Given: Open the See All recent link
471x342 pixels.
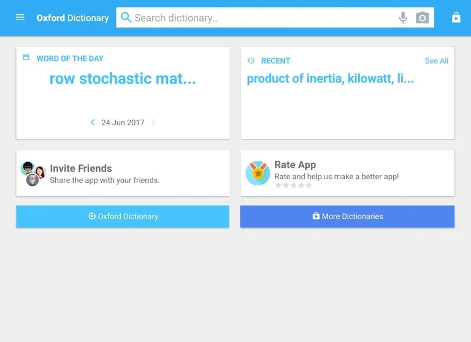Looking at the screenshot, I should [436, 61].
